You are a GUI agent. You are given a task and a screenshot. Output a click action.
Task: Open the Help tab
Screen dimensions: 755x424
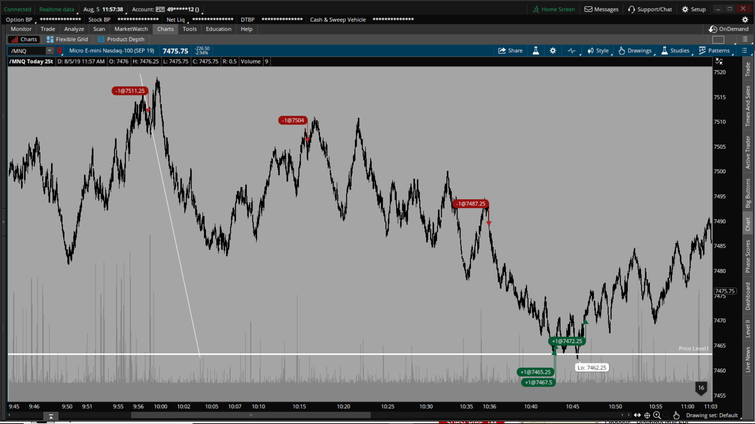coord(247,29)
